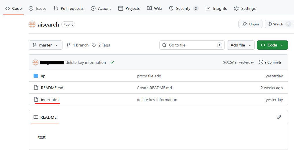Click the aisearch repository name
Viewport: 294px width, 151px height.
click(48, 25)
